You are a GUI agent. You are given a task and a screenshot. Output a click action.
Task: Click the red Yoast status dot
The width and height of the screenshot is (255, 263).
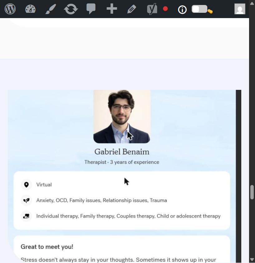165,9
